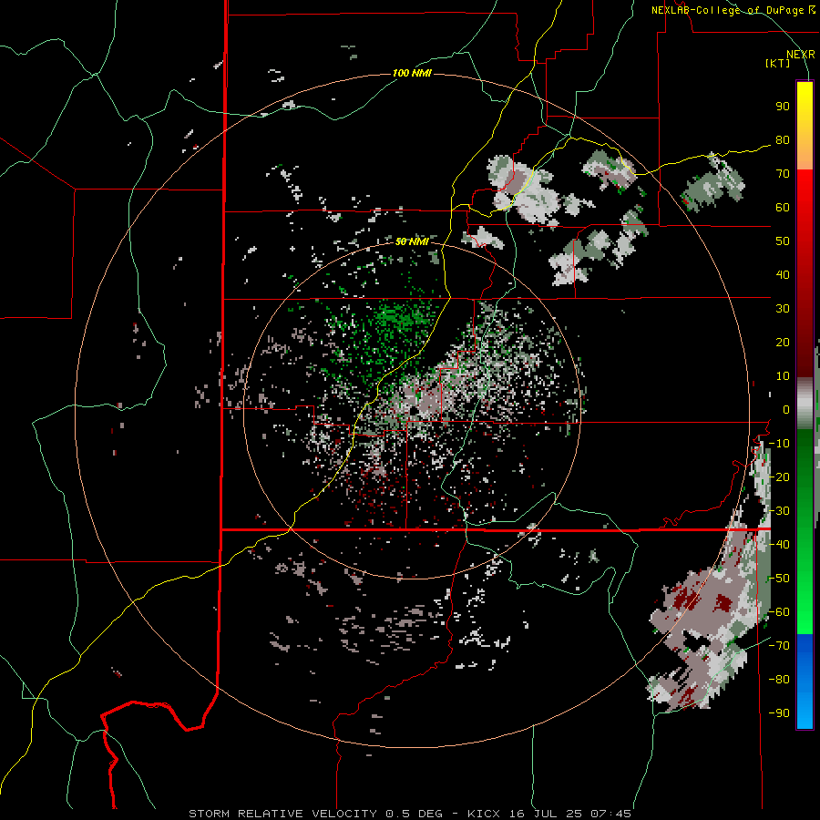Screen dimensions: 820x820
Task: Click the NEXLAB-College of DuPage label
Action: click(729, 10)
